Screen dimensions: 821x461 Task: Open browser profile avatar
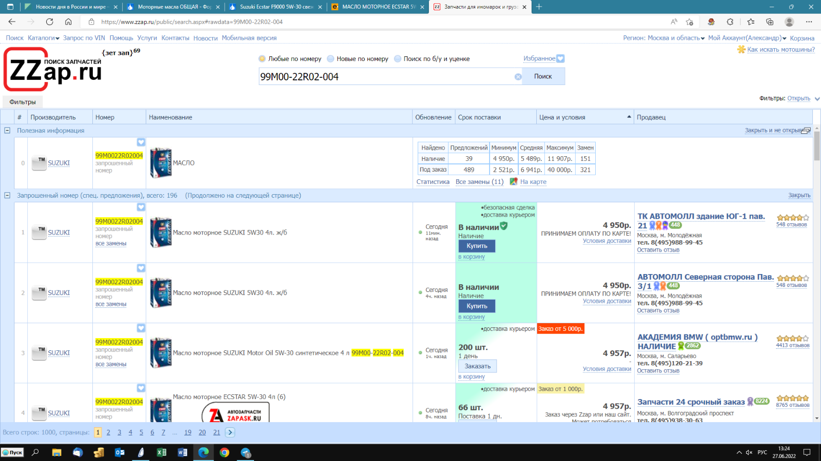(789, 22)
